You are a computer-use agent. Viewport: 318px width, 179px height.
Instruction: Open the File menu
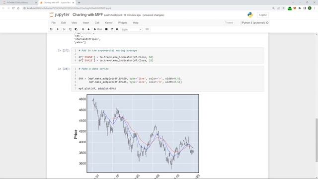54,23
